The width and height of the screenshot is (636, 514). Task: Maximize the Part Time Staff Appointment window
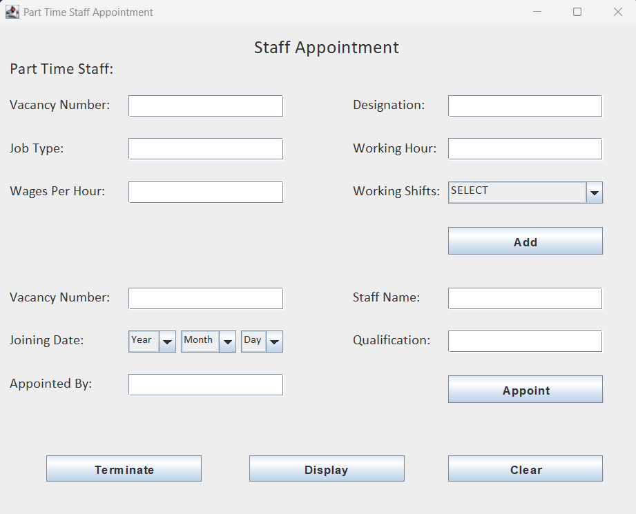577,12
